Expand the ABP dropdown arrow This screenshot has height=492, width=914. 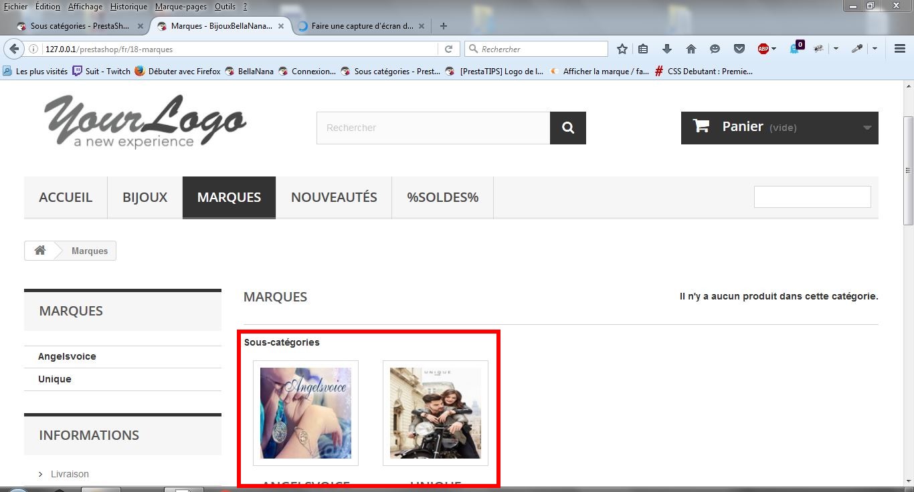point(773,49)
